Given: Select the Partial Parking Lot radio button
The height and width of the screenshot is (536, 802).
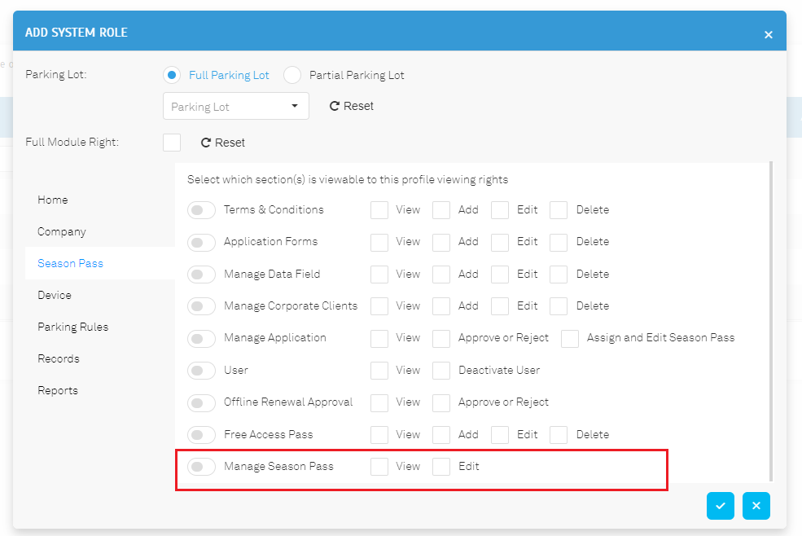Looking at the screenshot, I should [292, 75].
